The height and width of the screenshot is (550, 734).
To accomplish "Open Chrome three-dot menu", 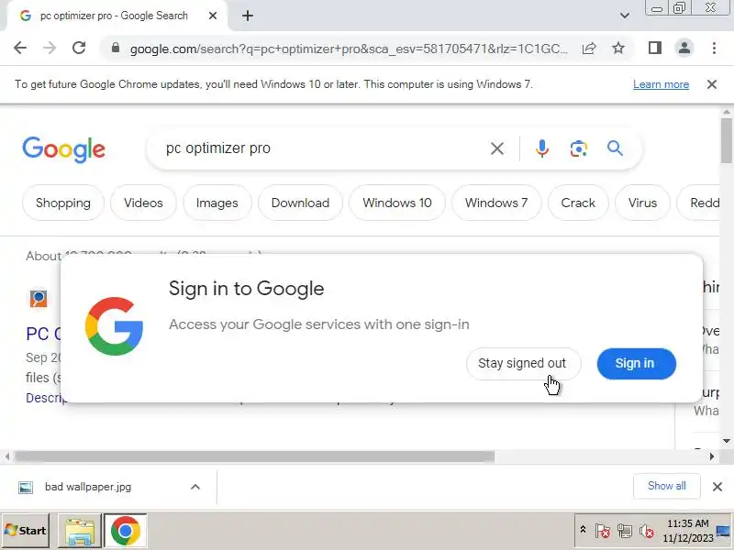I will [x=714, y=48].
